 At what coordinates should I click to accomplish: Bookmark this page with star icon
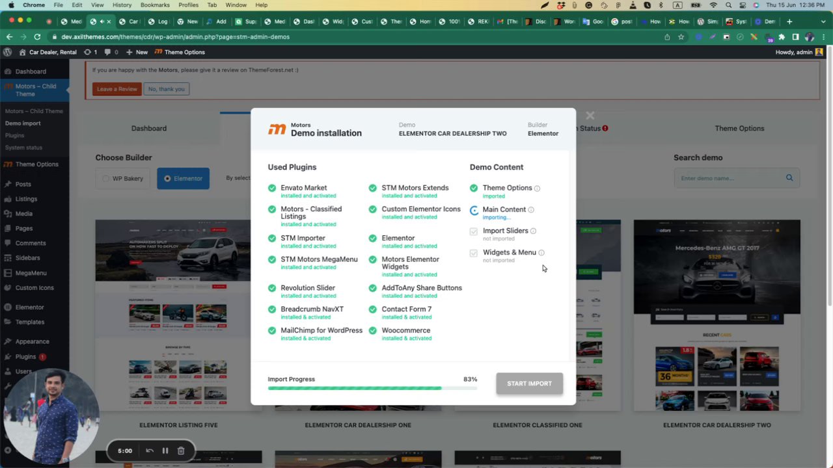tap(681, 37)
